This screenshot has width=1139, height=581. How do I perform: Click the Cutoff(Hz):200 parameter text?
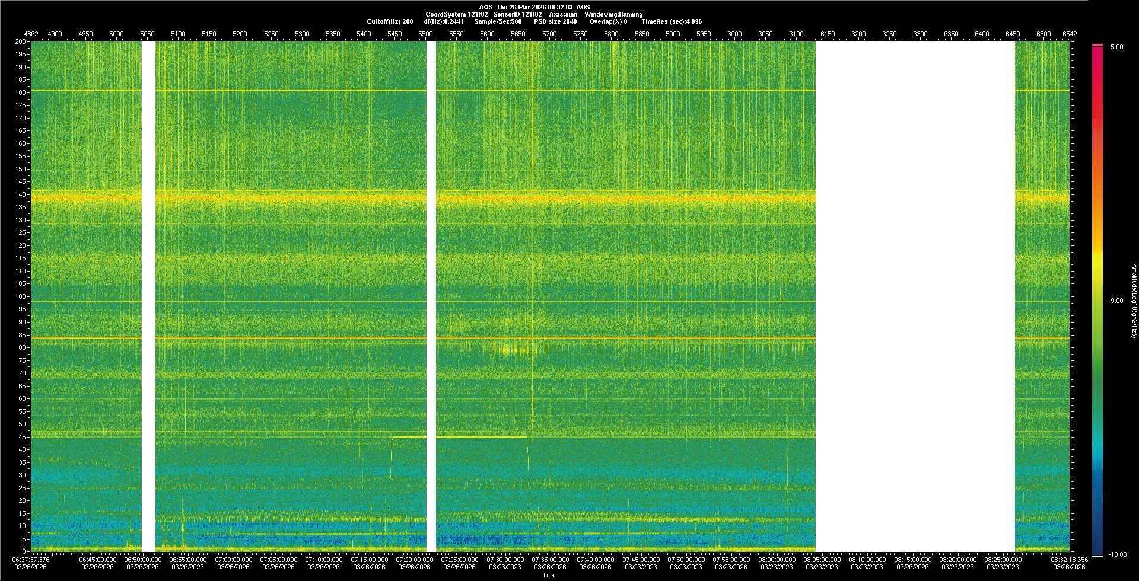point(390,21)
